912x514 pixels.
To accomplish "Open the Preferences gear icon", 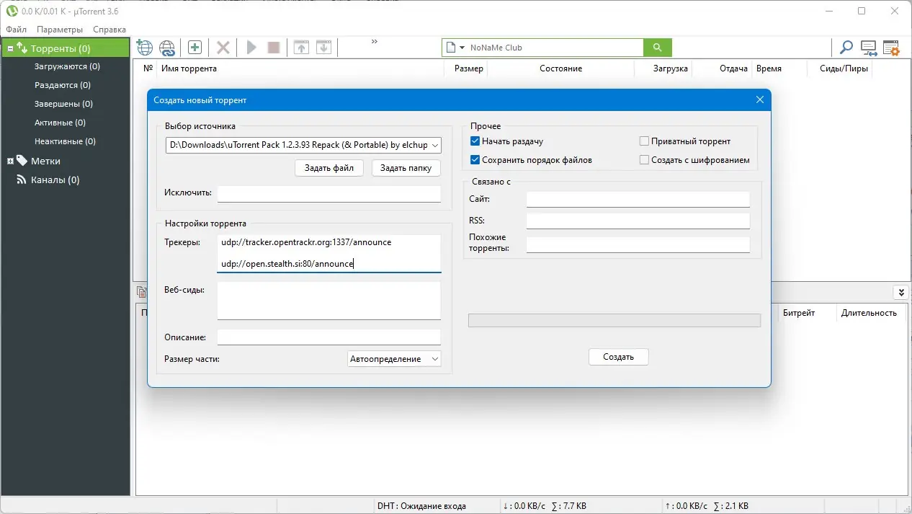I will [x=892, y=47].
